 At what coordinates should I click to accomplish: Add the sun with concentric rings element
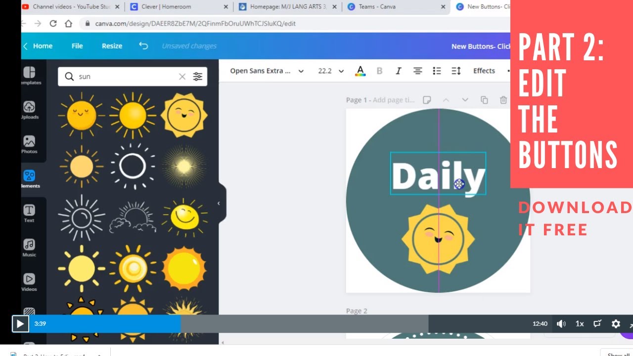(133, 269)
